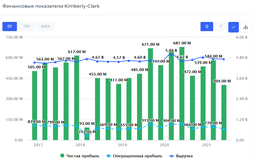Screen dimensions: 254x161
Task: Click the 584.00 M bar label
Action: click(x=213, y=56)
